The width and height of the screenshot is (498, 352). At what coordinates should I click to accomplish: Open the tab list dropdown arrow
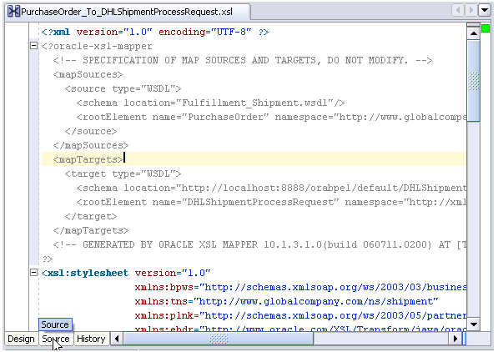point(485,11)
